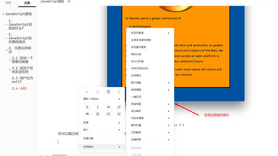Screen dimensions: 278x156
Task: Apply italic with the I icon
Action: [x=98, y=107]
